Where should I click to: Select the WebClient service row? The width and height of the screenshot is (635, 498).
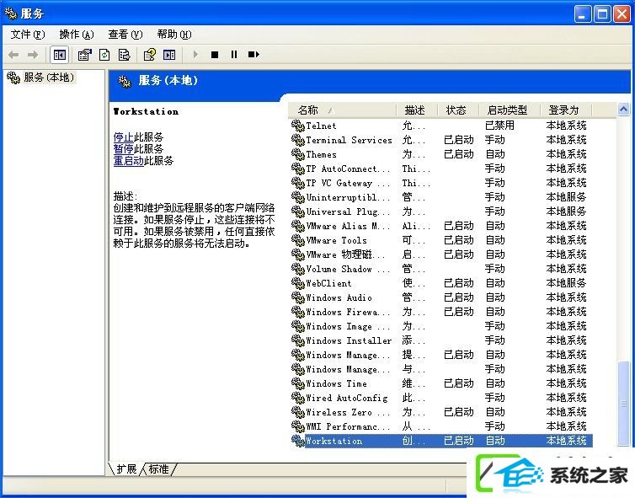point(441,283)
